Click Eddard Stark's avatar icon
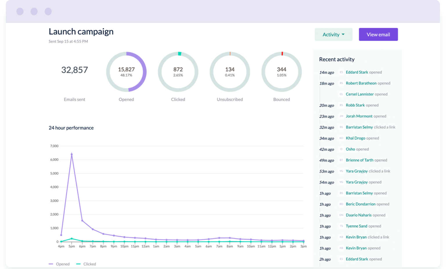Screen dimensions: 446x269 click(341, 72)
